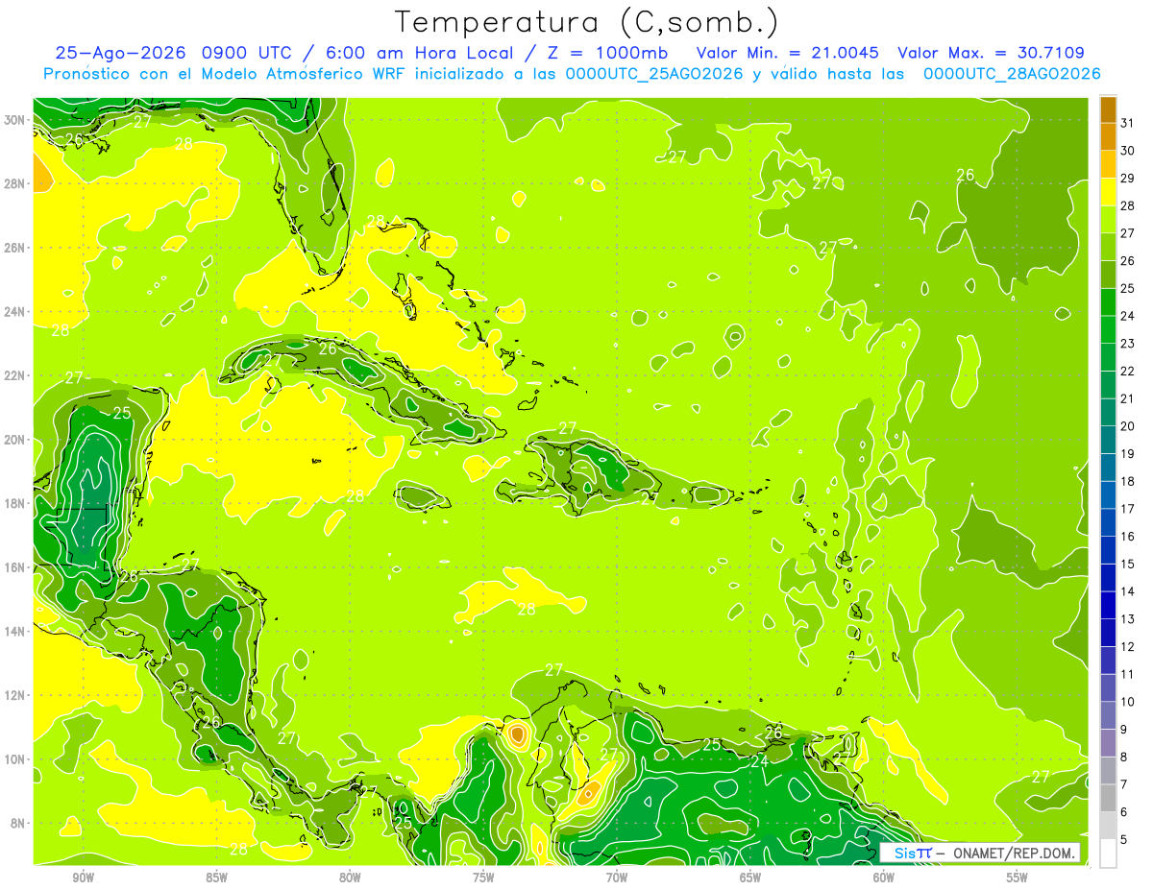Pick the gray colorbar segment between 6 and 7
Image resolution: width=1153 pixels, height=890 pixels.
pyautogui.click(x=1108, y=799)
